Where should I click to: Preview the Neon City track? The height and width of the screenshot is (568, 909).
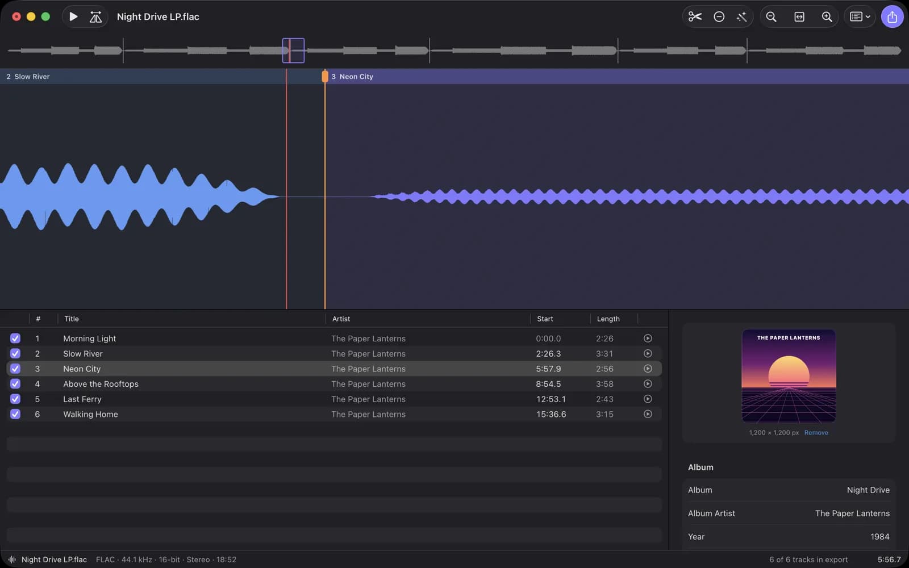648,369
